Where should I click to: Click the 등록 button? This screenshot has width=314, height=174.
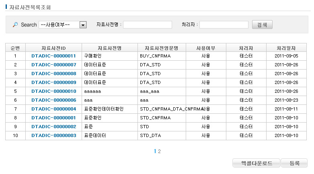pyautogui.click(x=295, y=163)
